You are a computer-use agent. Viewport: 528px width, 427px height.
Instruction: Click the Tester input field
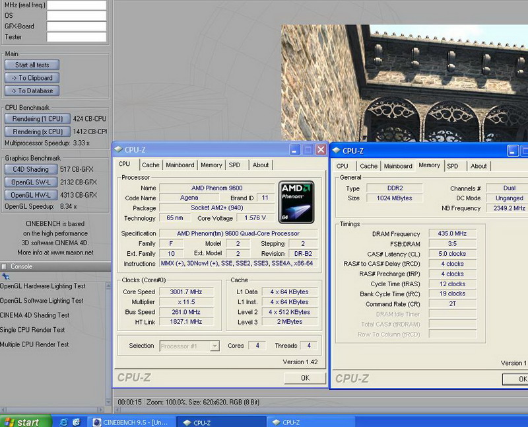pos(77,37)
